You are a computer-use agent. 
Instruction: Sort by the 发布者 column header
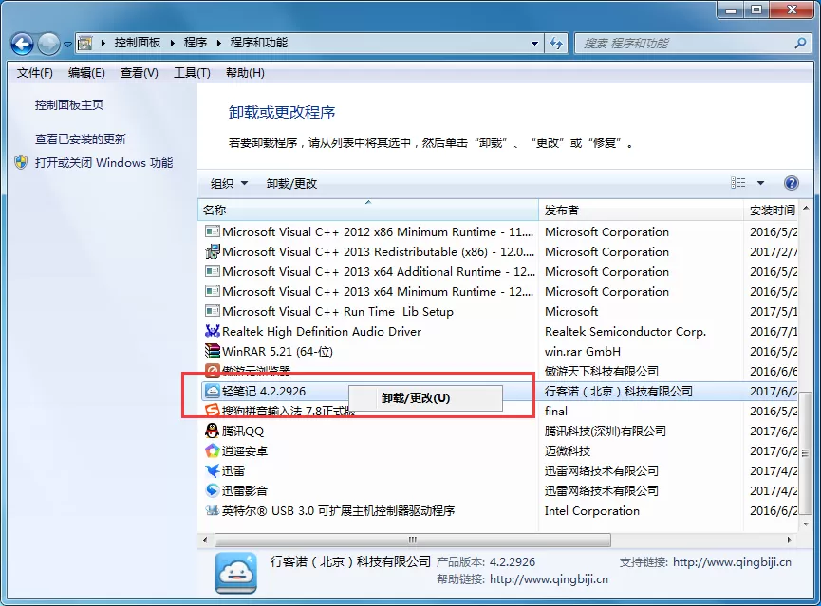641,211
